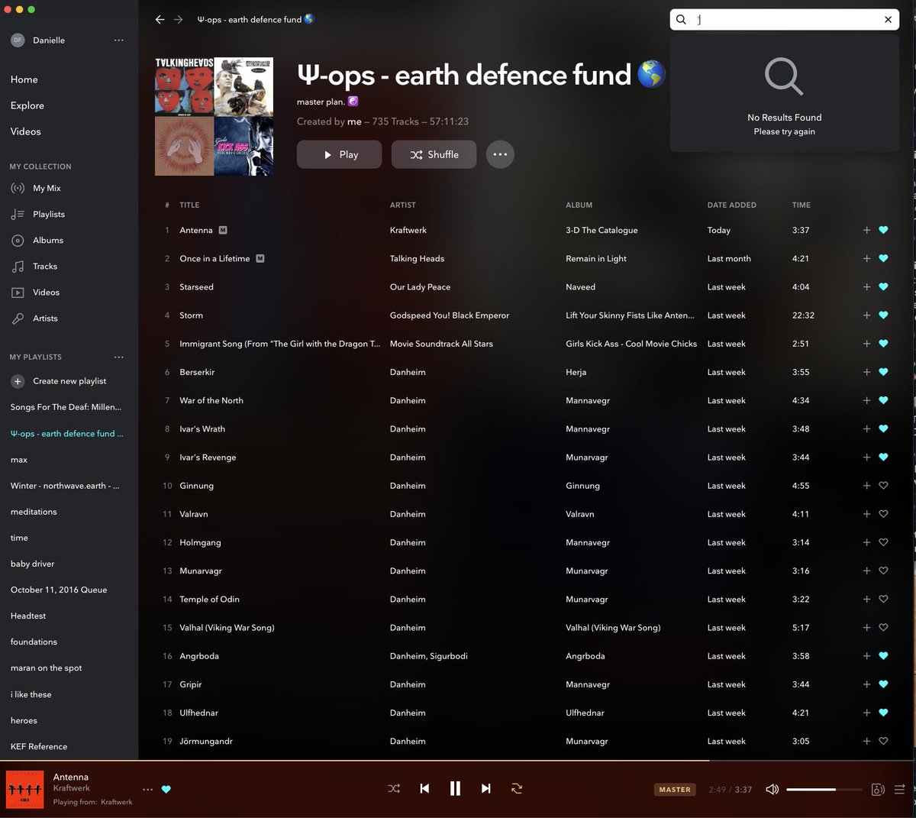Sort by Title column header
This screenshot has width=916, height=818.
click(x=189, y=205)
